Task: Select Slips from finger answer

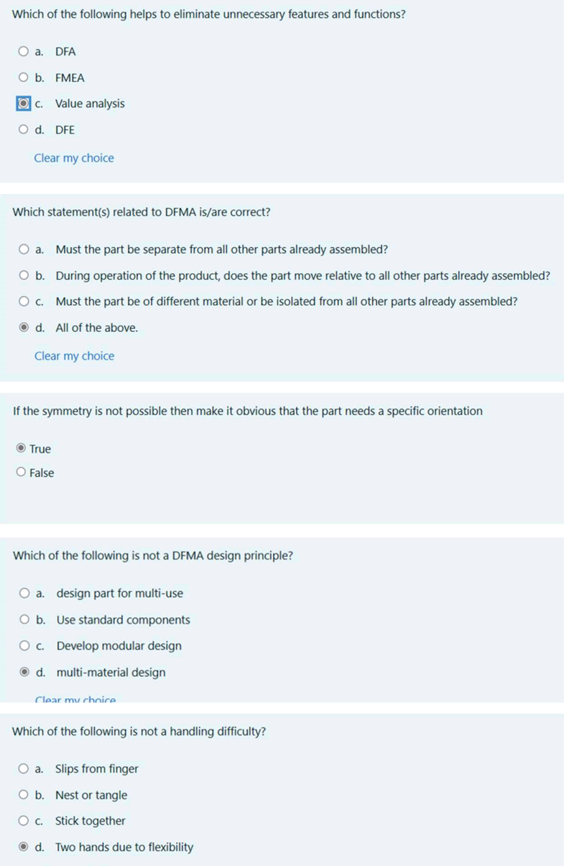Action: 23,768
